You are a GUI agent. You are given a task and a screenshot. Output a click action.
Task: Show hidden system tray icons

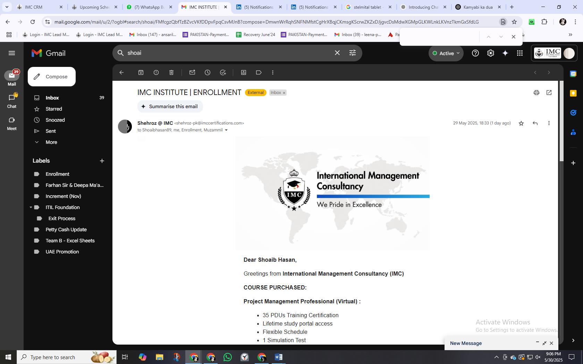click(x=497, y=357)
